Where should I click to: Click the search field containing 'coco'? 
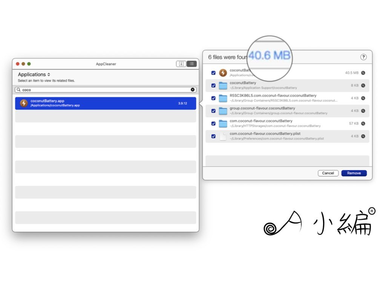tap(106, 90)
